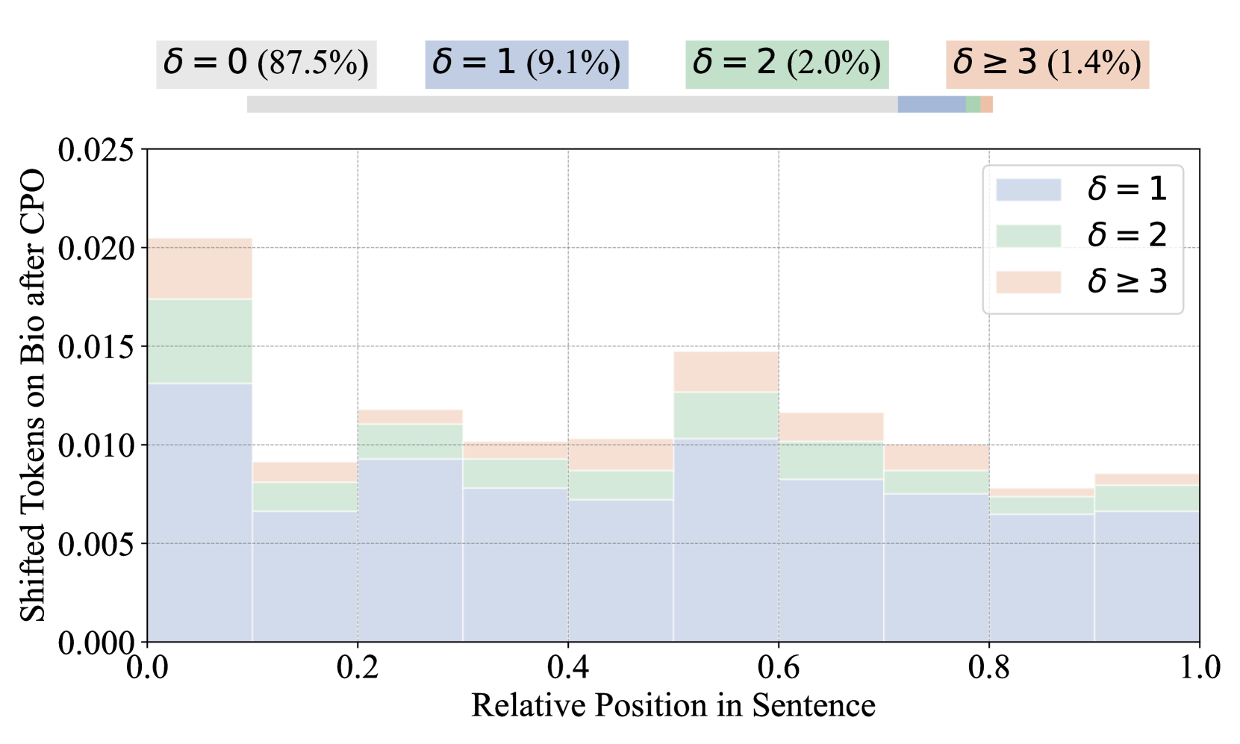The width and height of the screenshot is (1240, 744).
Task: Click the 0.020 y-axis tick label
Action: click(x=96, y=248)
